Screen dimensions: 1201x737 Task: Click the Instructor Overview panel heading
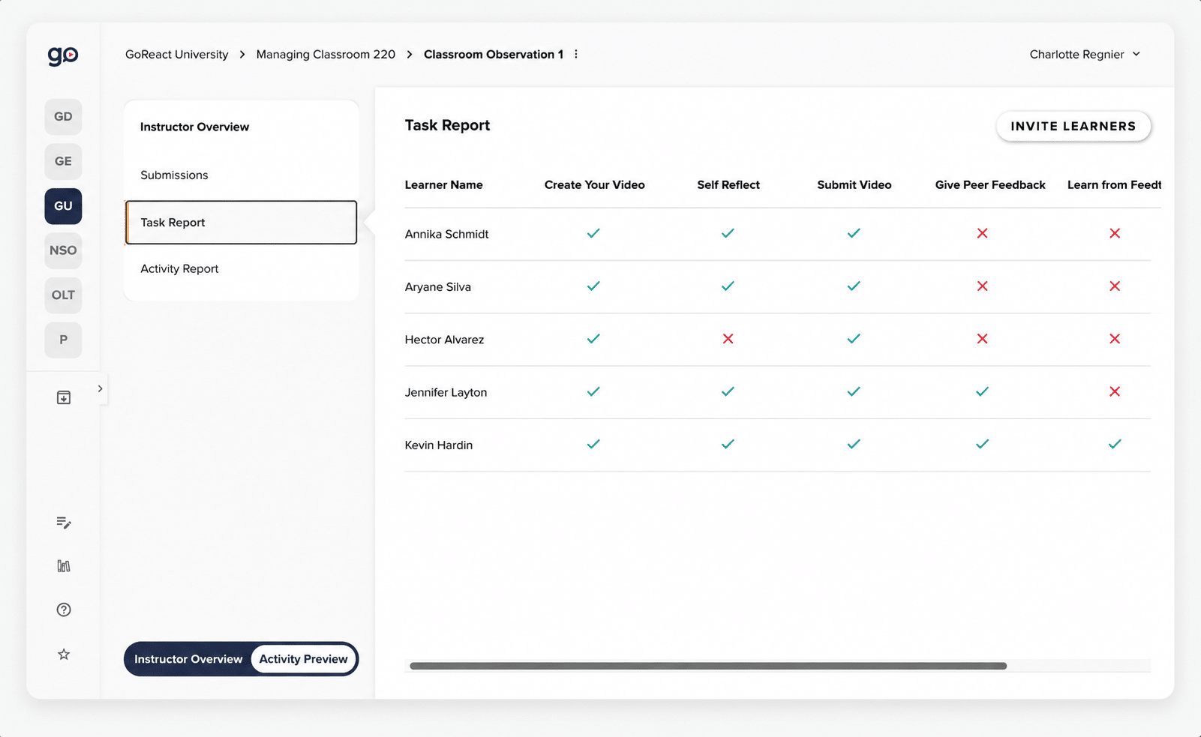(x=194, y=127)
